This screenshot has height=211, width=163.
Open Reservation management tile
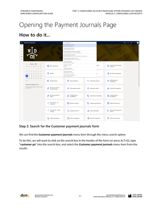[114, 88]
